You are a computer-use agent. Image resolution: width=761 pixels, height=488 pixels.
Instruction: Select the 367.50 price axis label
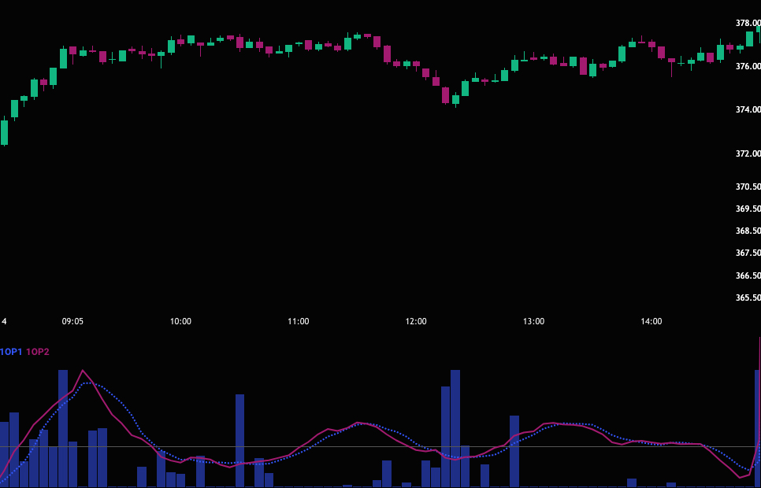[748, 253]
